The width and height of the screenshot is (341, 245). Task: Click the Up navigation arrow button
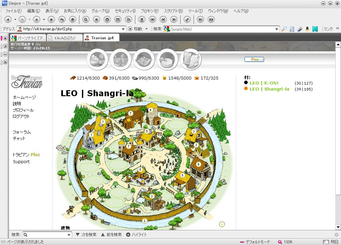pyautogui.click(x=37, y=20)
